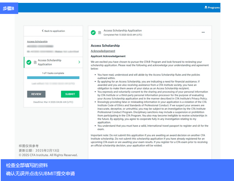Click the "Completed Feb 13 2025" timestamp
This screenshot has height=181, width=234.
pyautogui.click(x=123, y=35)
